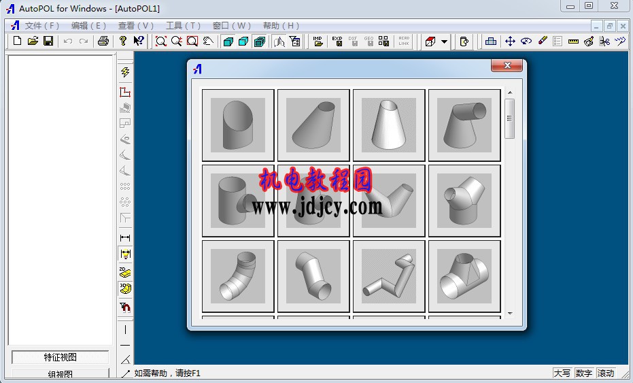Viewport: 633px width, 383px height.
Task: Click the dialog scrollbar up arrow
Action: point(510,93)
